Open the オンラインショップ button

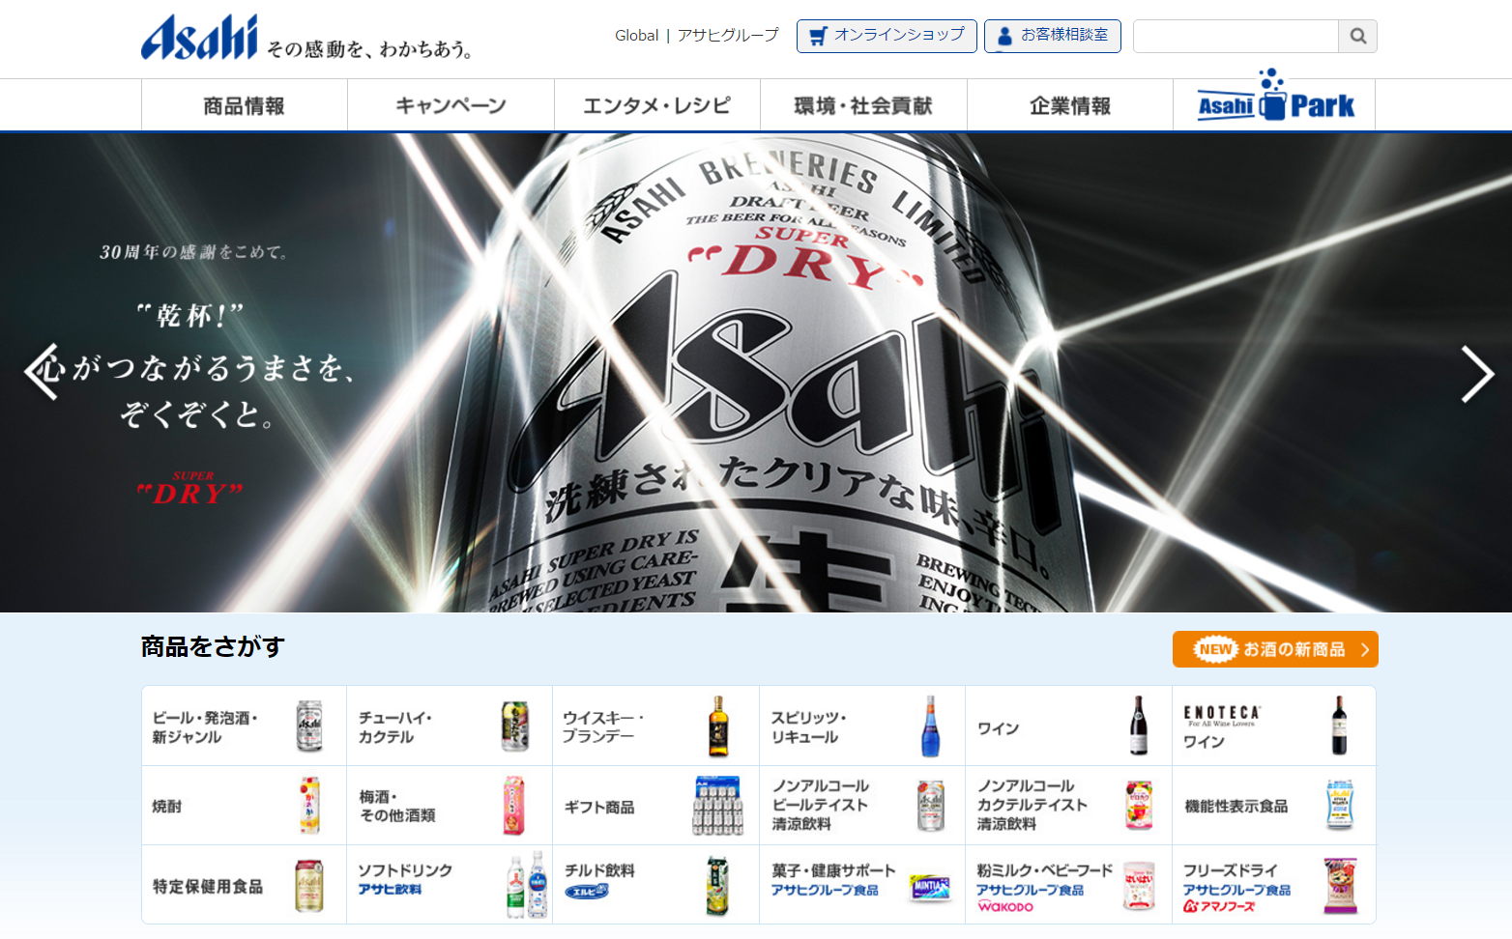tap(887, 36)
